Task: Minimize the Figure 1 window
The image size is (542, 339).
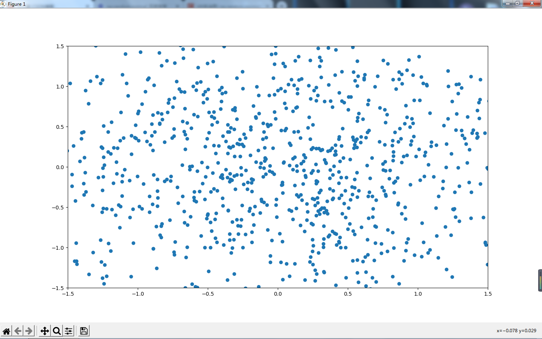Action: pos(508,3)
